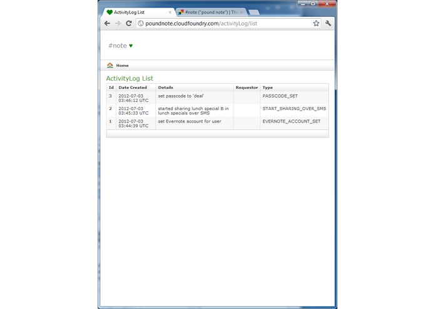Click the #note site title

pyautogui.click(x=118, y=46)
